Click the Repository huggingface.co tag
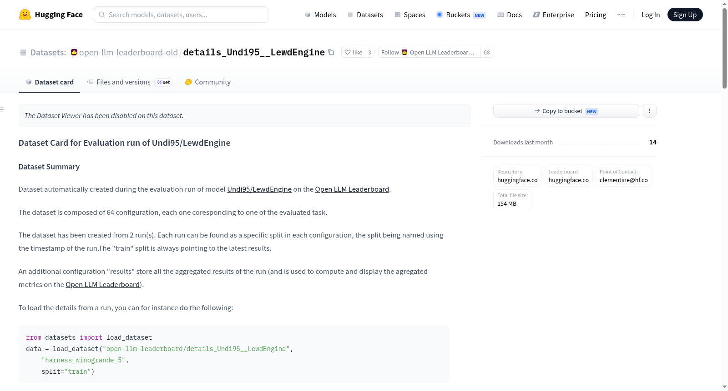Viewport: 728px width, 391px height. (x=517, y=176)
